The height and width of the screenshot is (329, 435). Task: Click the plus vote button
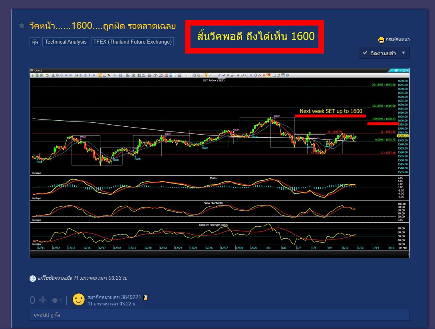click(x=43, y=300)
